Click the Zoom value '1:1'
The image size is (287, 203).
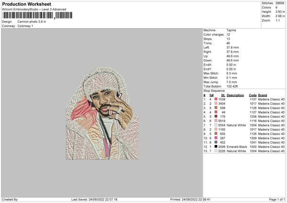pyautogui.click(x=277, y=20)
